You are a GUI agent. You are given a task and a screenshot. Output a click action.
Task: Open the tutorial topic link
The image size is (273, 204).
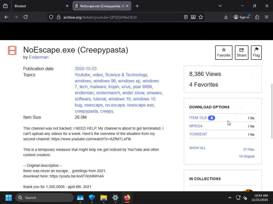[x=100, y=99]
